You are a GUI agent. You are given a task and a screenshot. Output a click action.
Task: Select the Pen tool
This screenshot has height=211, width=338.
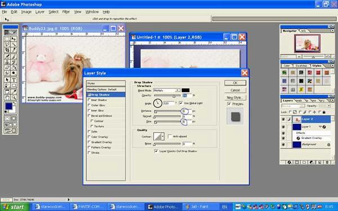click(7, 86)
